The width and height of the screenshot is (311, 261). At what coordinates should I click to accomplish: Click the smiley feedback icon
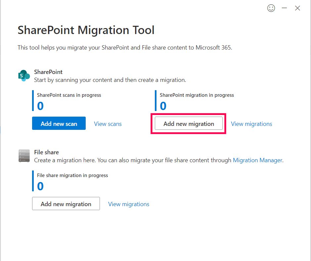coord(271,8)
